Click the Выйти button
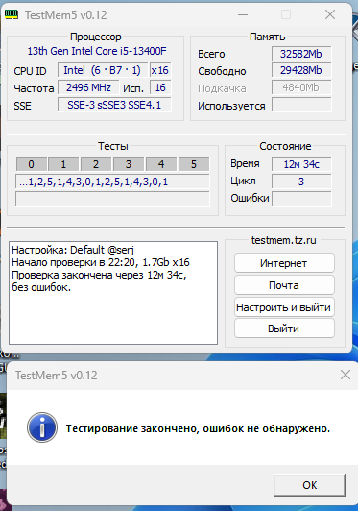 (284, 328)
